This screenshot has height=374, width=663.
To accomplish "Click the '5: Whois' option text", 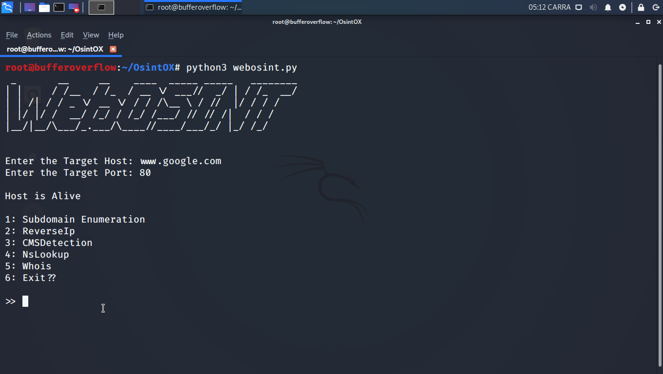I will click(28, 266).
